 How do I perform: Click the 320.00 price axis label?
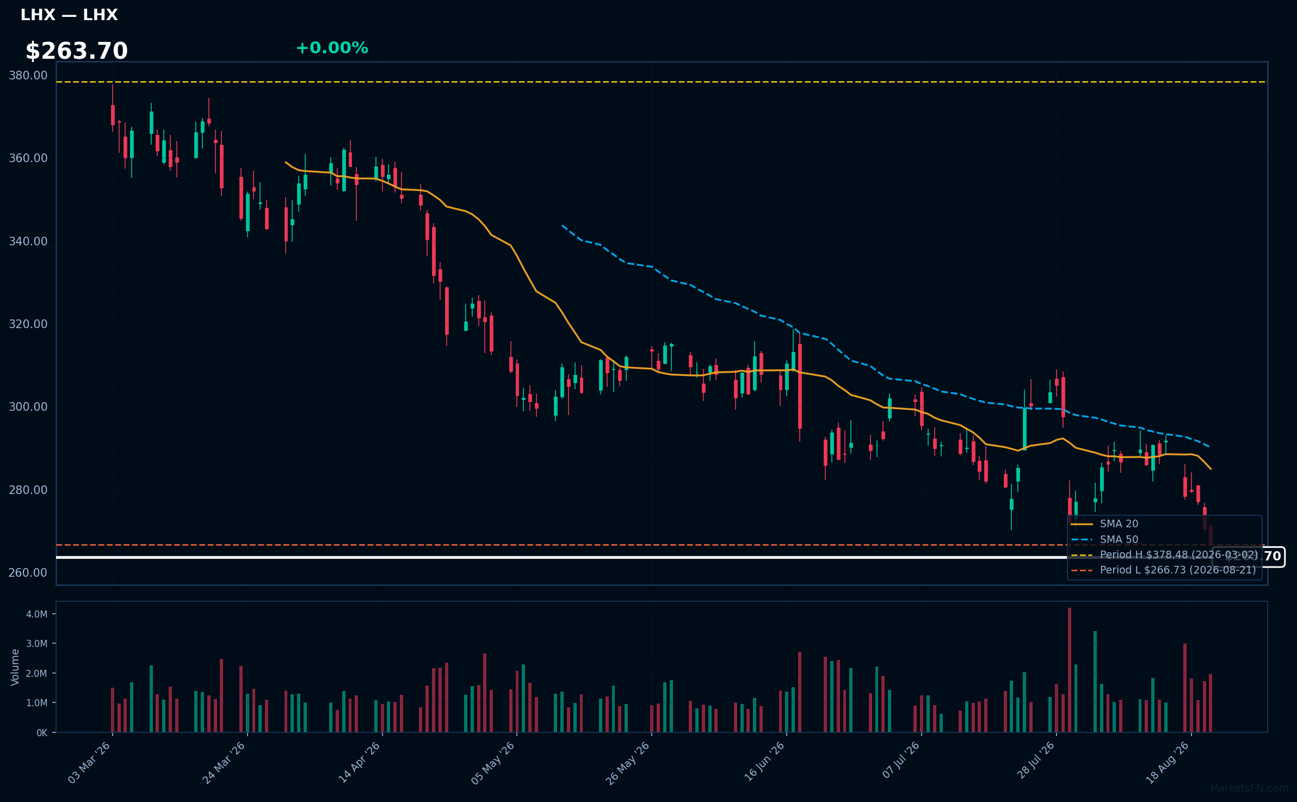coord(28,324)
